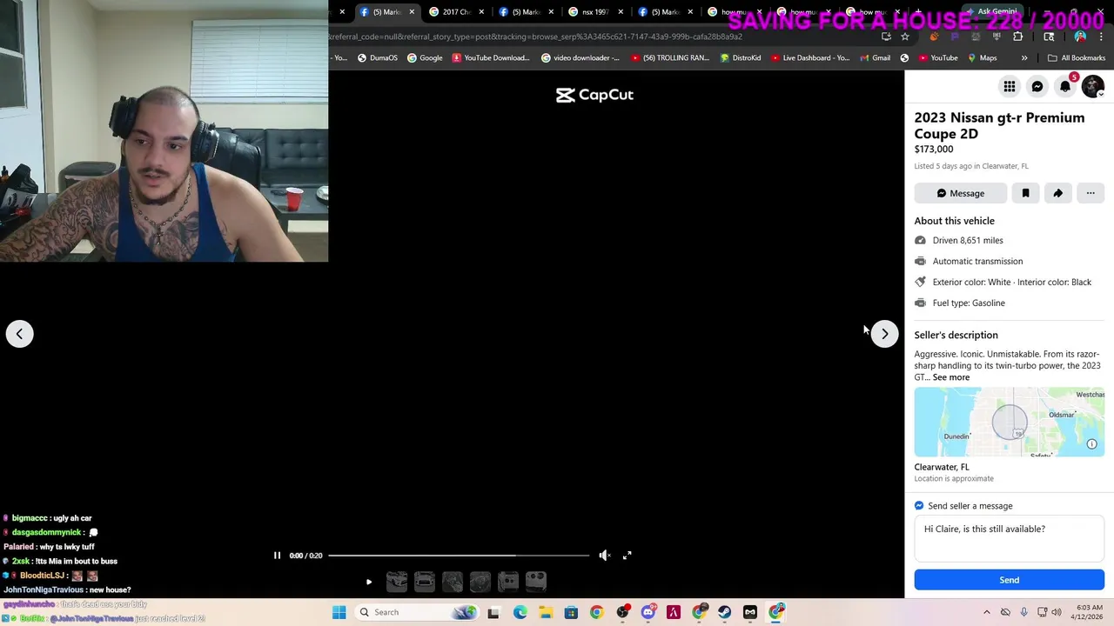Seek on the video progress bar

(459, 556)
